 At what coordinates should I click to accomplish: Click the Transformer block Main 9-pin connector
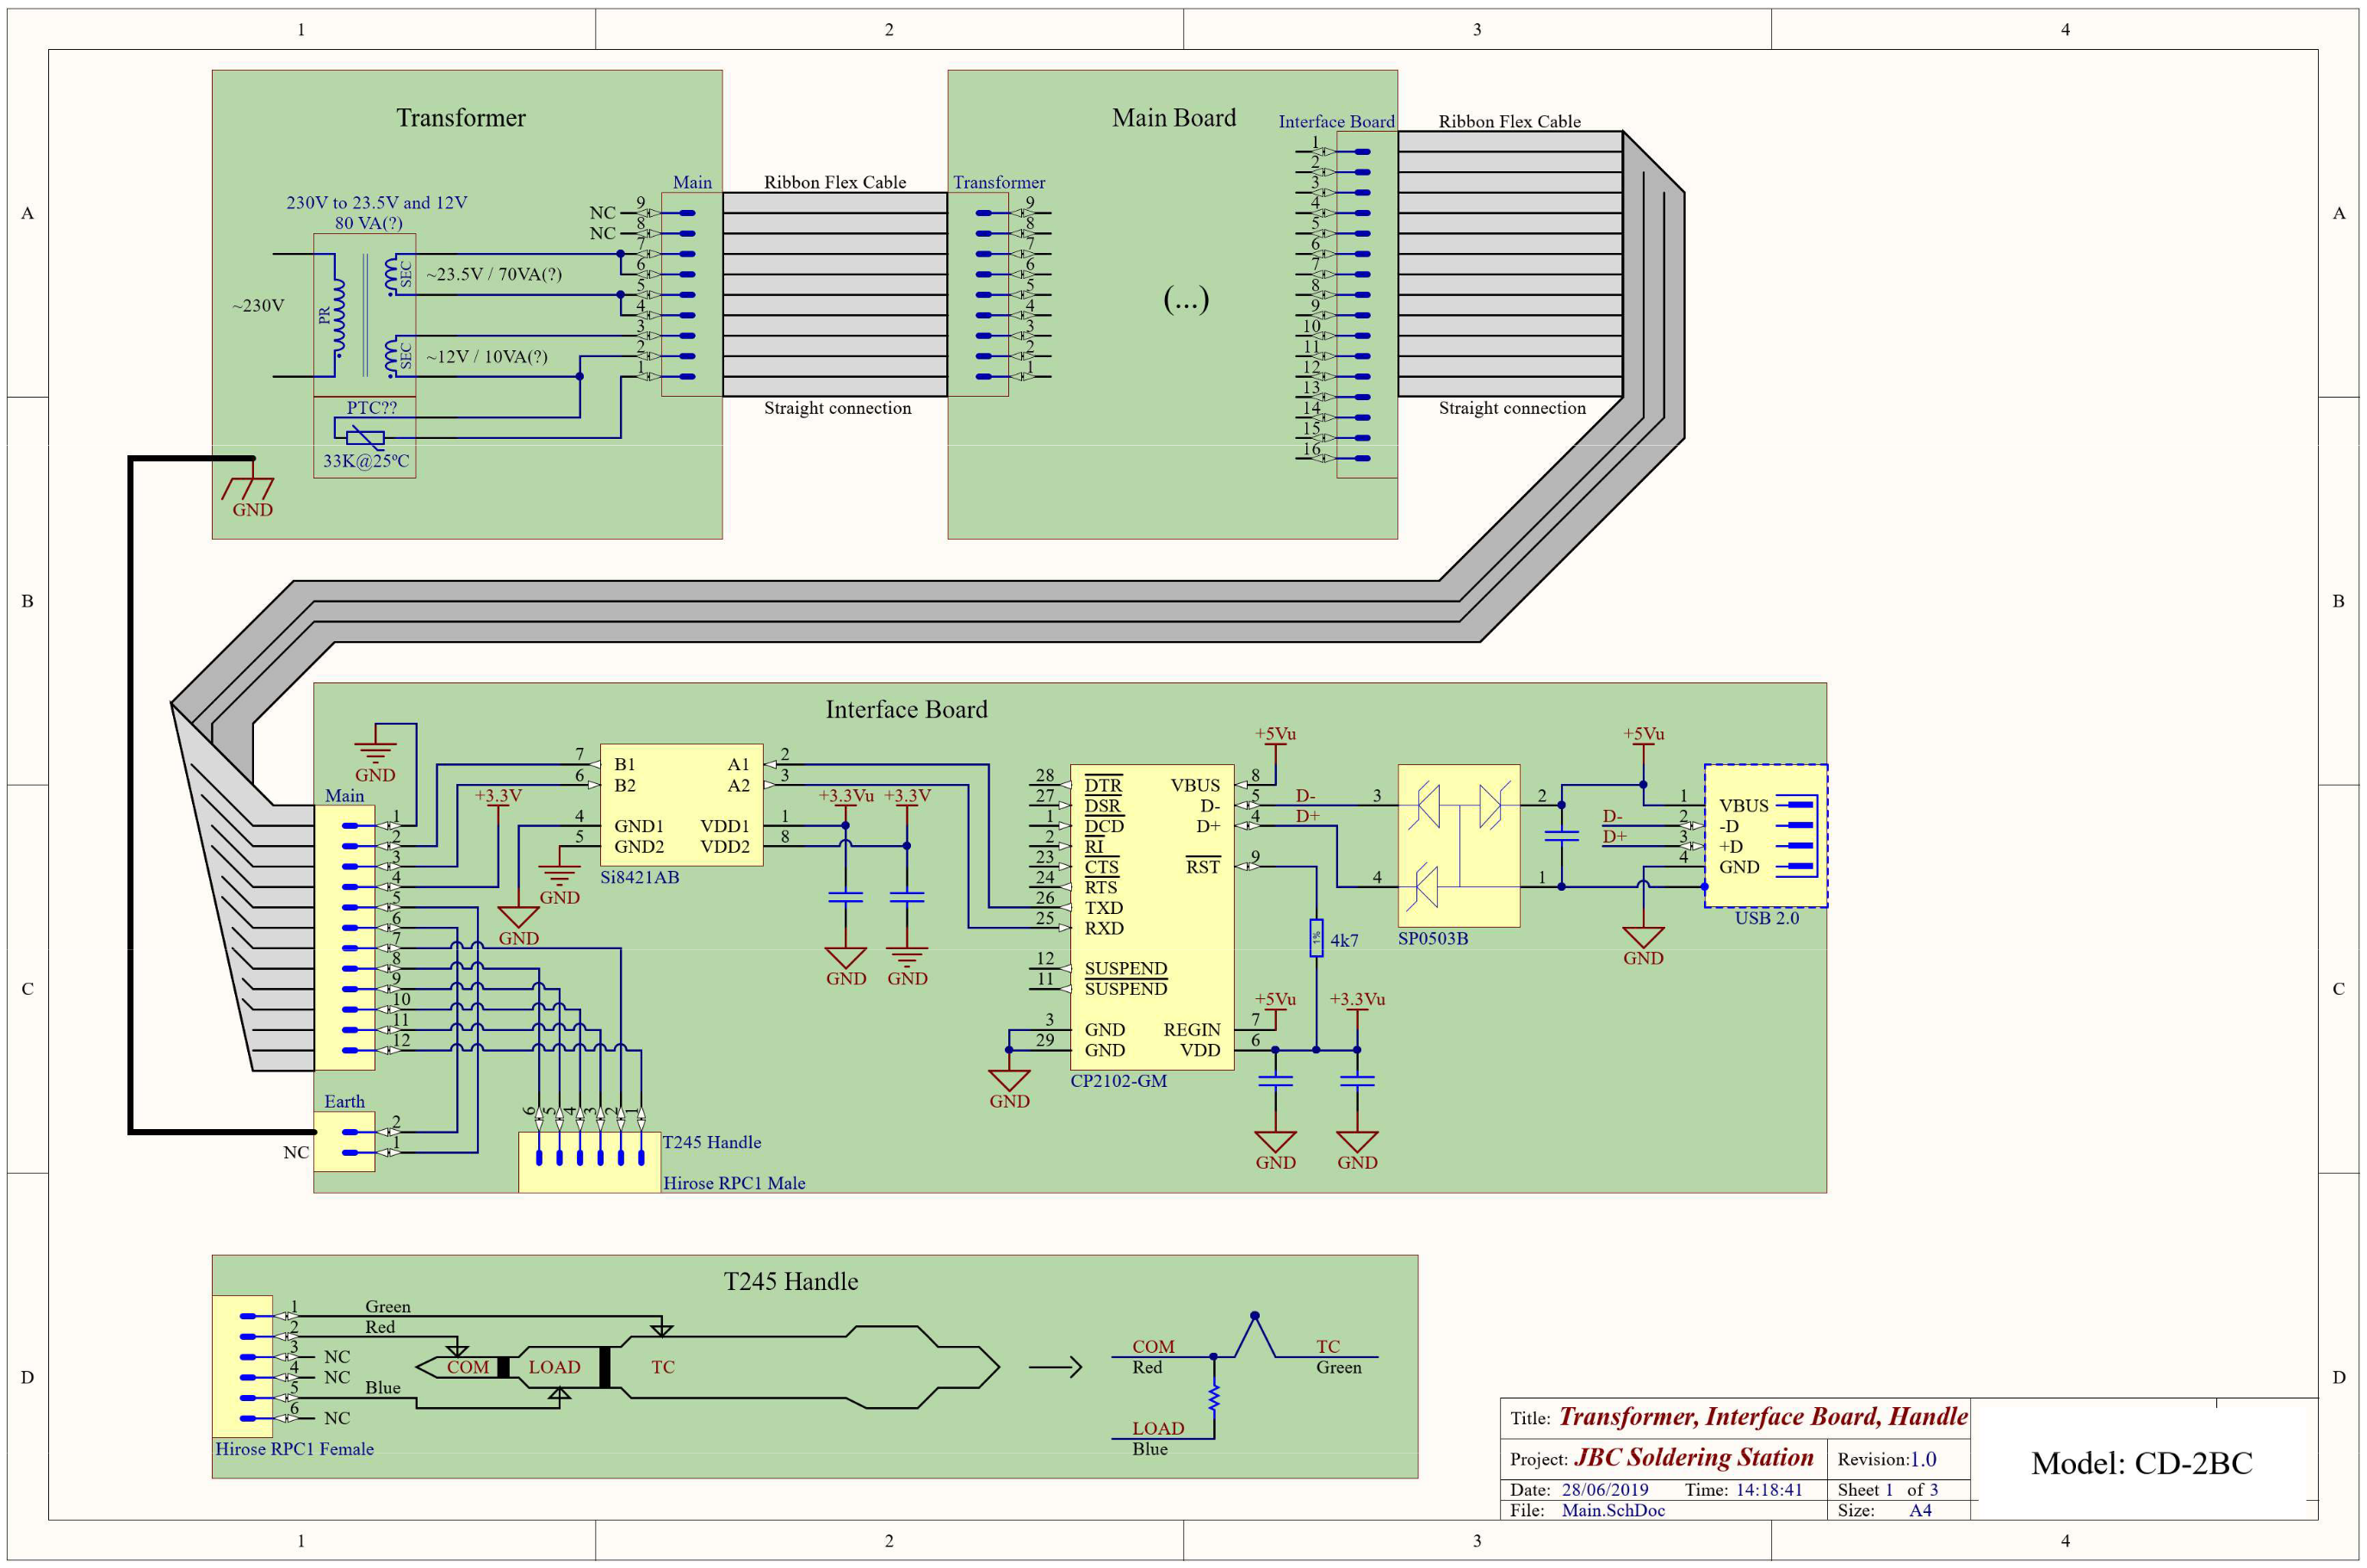pyautogui.click(x=691, y=295)
